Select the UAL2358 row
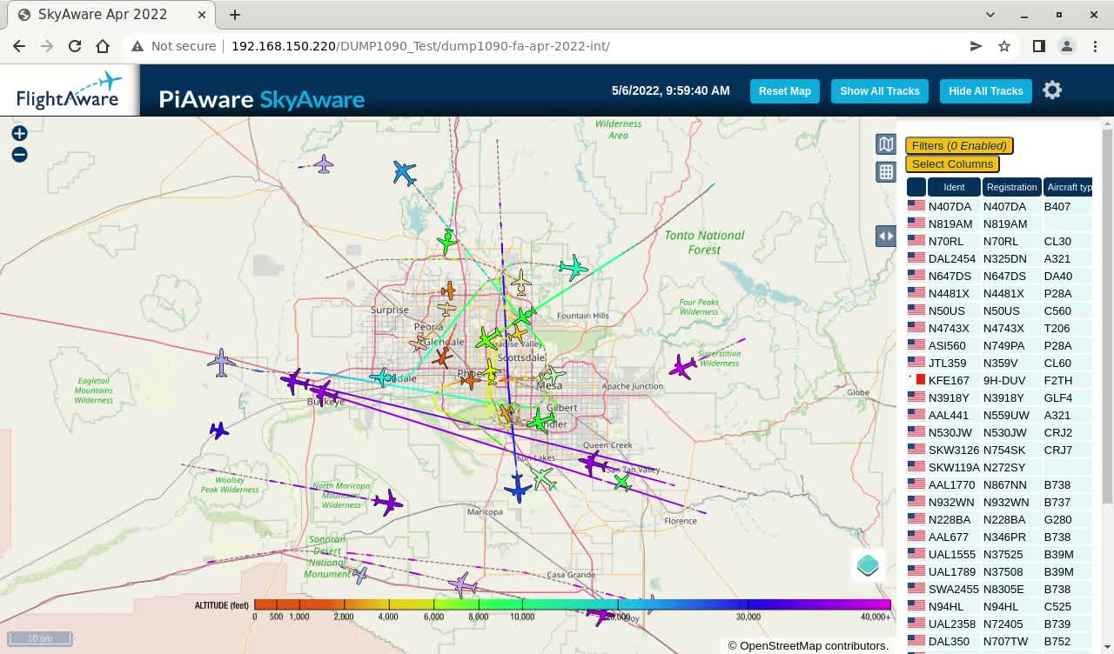Screen dimensions: 1114x654 point(999,624)
